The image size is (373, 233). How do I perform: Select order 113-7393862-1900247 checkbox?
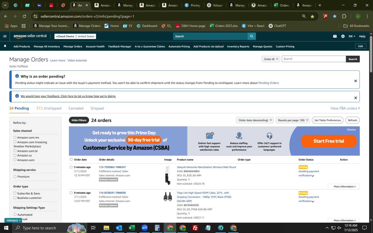[71, 167]
